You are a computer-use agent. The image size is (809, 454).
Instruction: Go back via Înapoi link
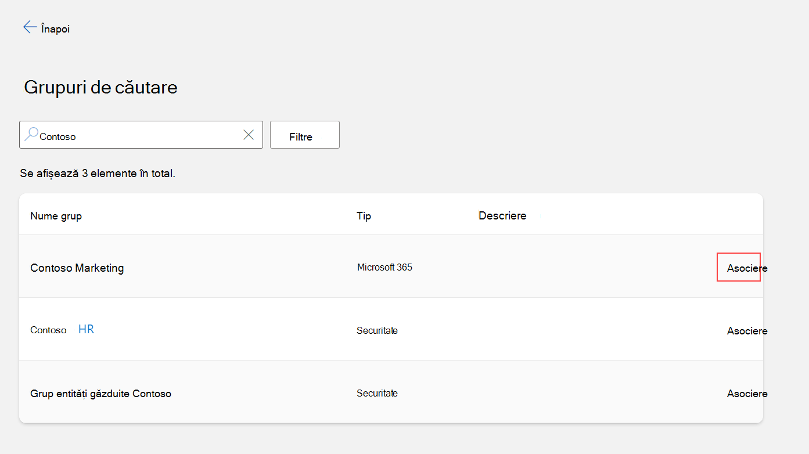tap(55, 28)
